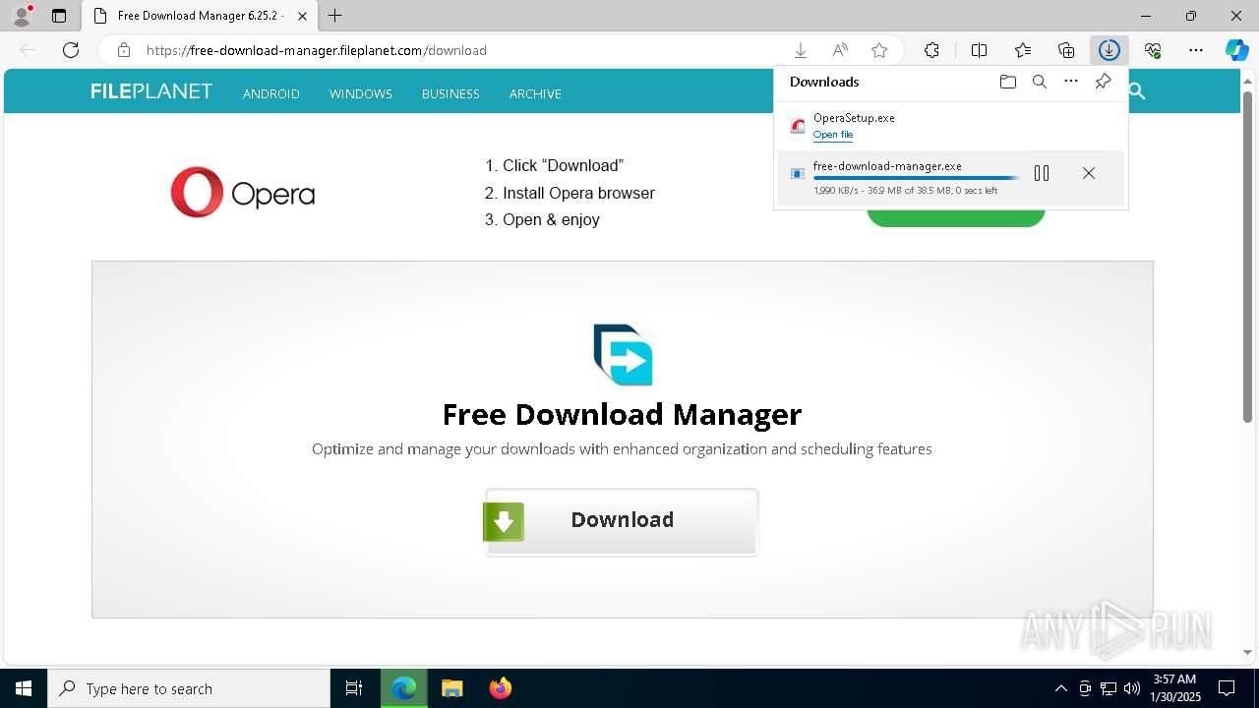
Task: Open File Explorer from taskbar
Action: click(451, 688)
